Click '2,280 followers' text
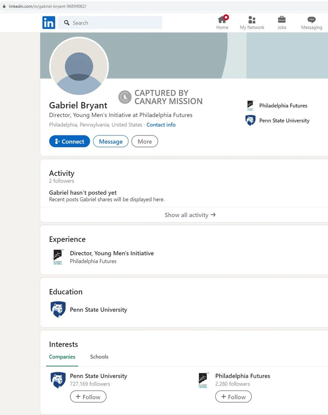This screenshot has height=415, width=328. click(x=232, y=384)
